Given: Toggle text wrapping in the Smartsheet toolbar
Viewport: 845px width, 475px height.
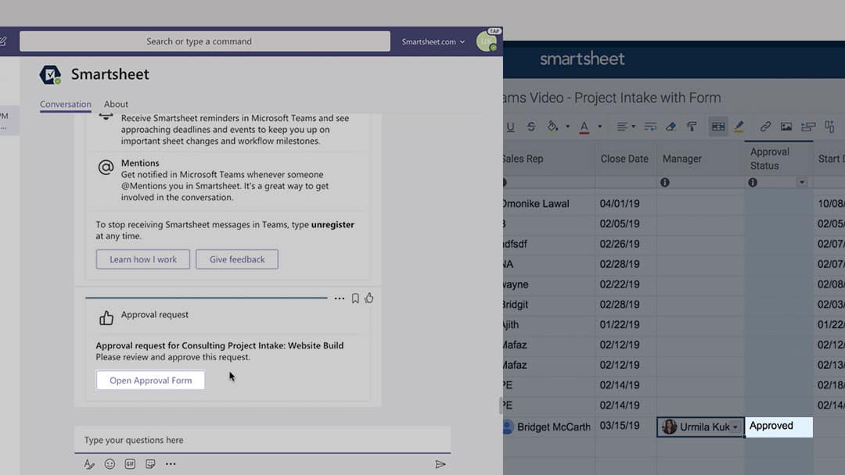Looking at the screenshot, I should coord(652,126).
